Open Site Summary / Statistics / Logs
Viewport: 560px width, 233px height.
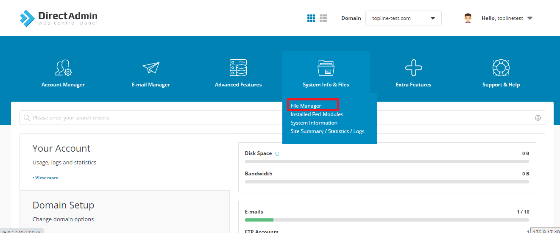click(x=327, y=131)
